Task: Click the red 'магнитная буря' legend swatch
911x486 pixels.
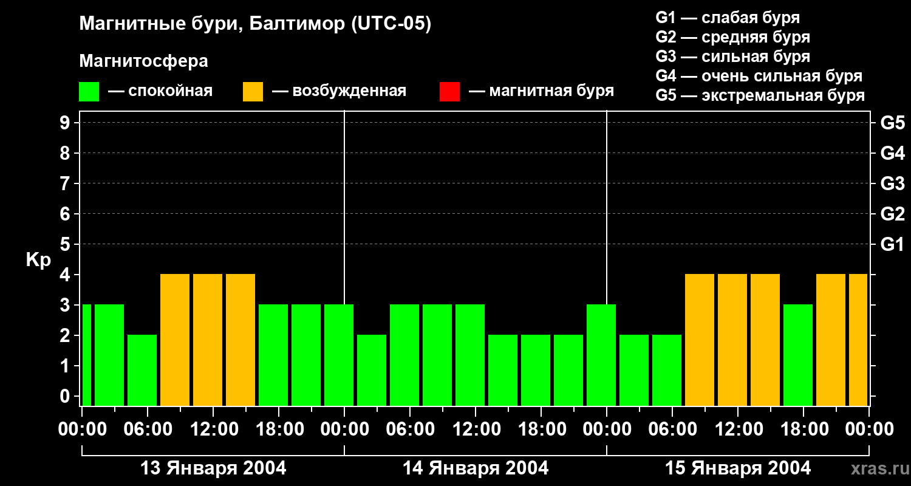Action: (449, 92)
